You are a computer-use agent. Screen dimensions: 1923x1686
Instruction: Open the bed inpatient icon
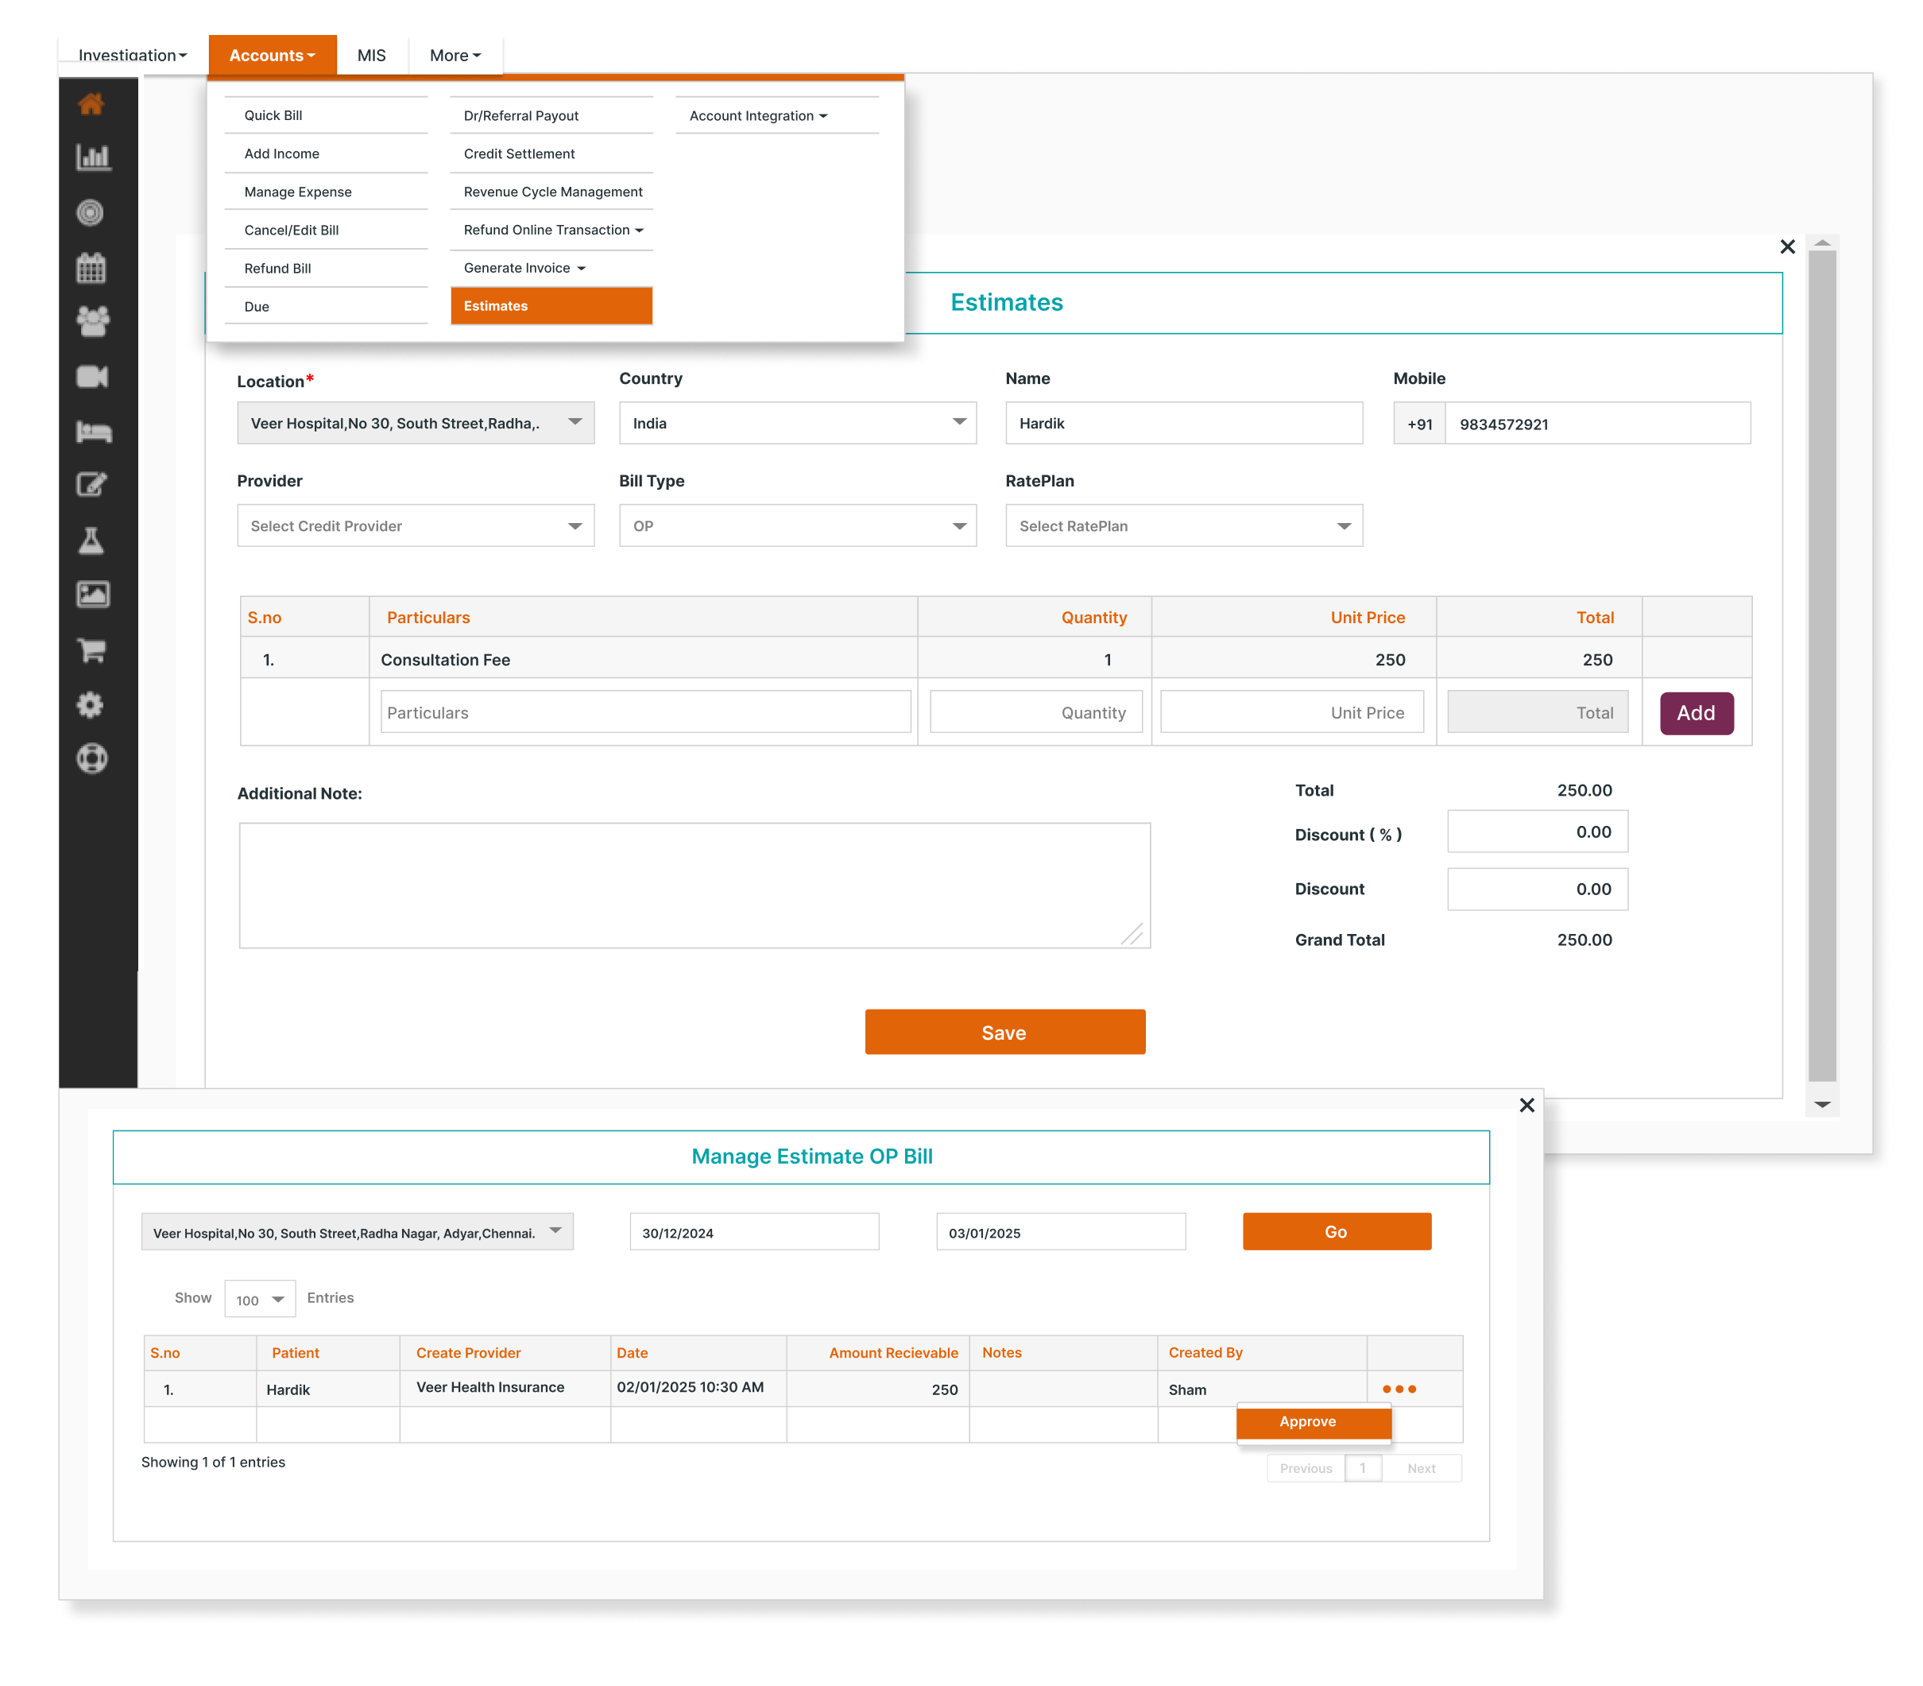tap(92, 432)
